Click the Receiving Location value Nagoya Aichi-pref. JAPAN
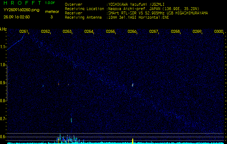This screenshot has height=144, width=227. click(134, 9)
